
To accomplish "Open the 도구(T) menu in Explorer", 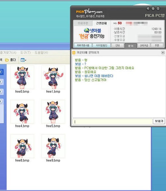I will coord(25,52).
